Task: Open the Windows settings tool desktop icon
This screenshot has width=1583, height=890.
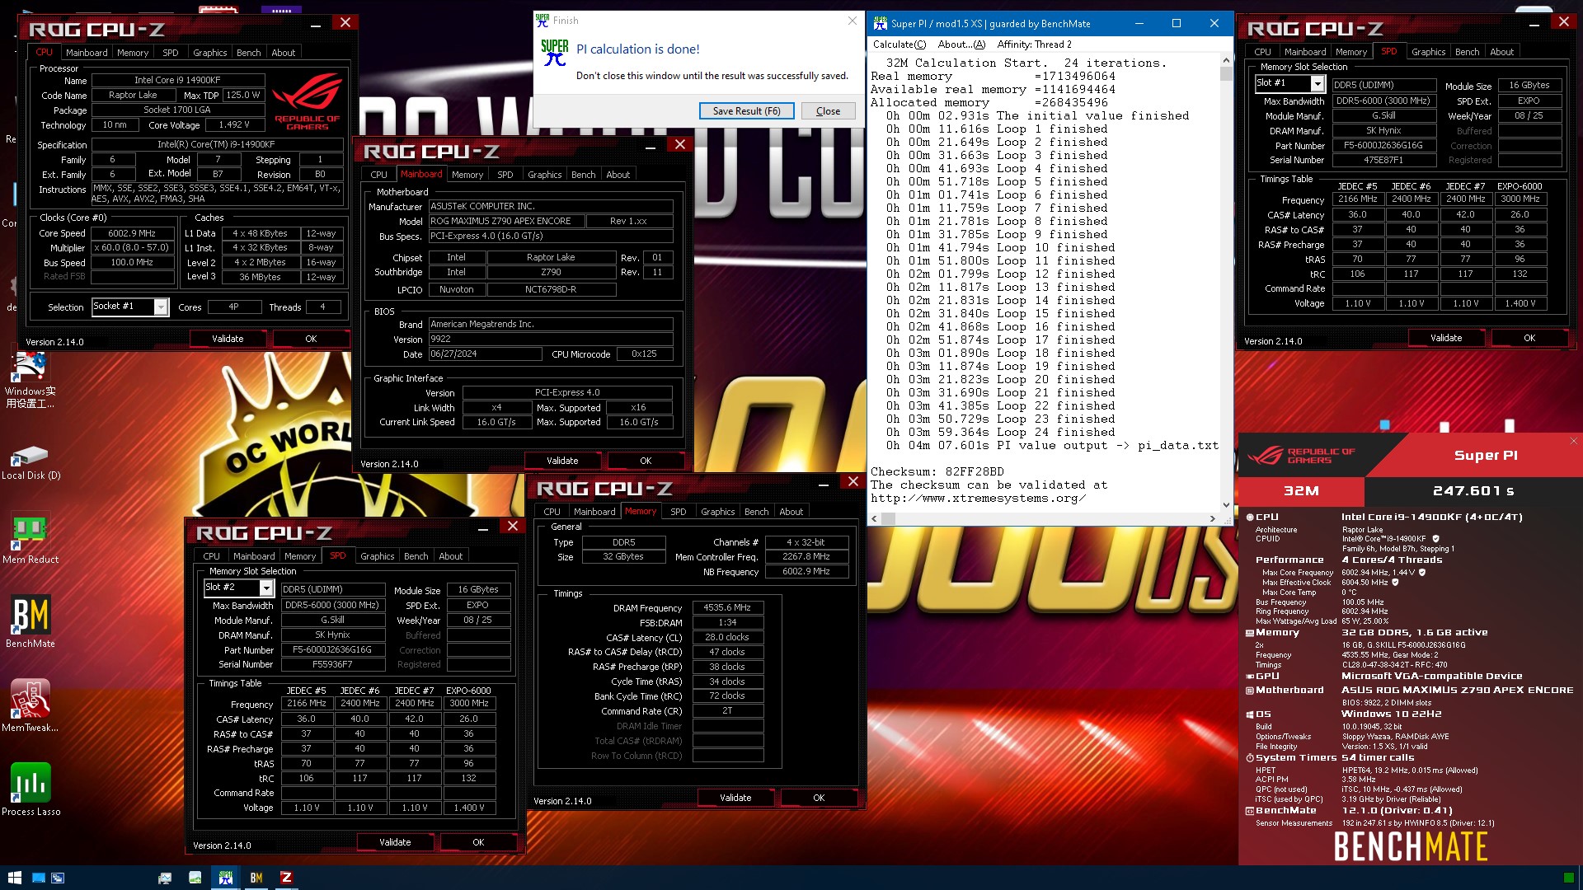Action: pyautogui.click(x=31, y=380)
